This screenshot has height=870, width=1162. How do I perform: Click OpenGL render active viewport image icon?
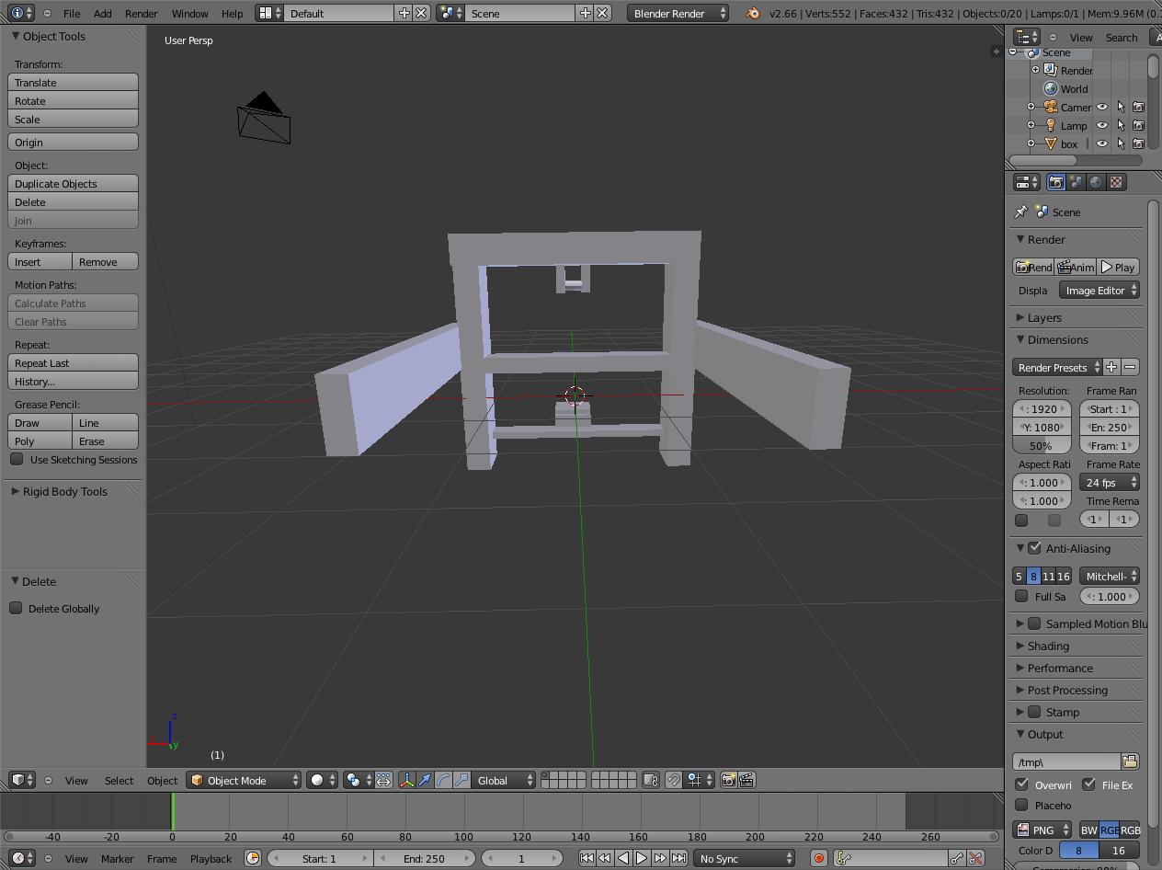[x=728, y=780]
